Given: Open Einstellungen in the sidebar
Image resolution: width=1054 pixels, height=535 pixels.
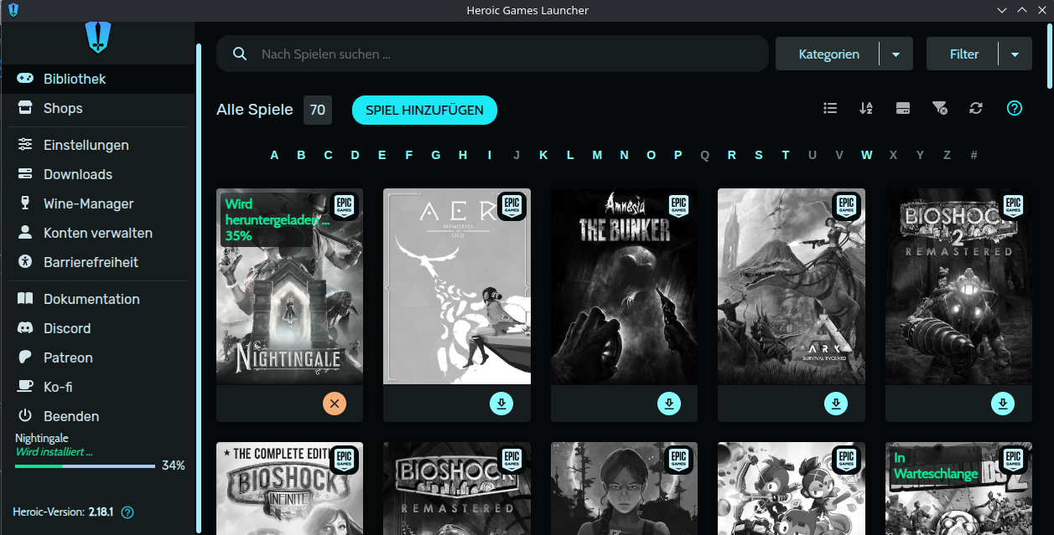Looking at the screenshot, I should [97, 145].
